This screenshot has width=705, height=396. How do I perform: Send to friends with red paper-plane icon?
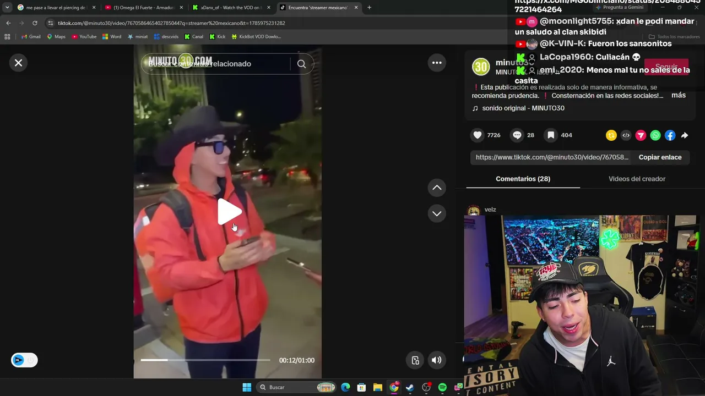[641, 135]
